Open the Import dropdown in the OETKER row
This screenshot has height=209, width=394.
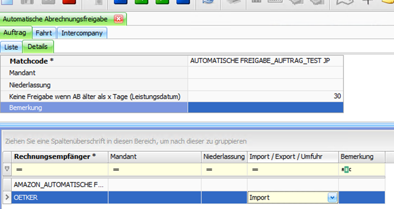click(332, 198)
